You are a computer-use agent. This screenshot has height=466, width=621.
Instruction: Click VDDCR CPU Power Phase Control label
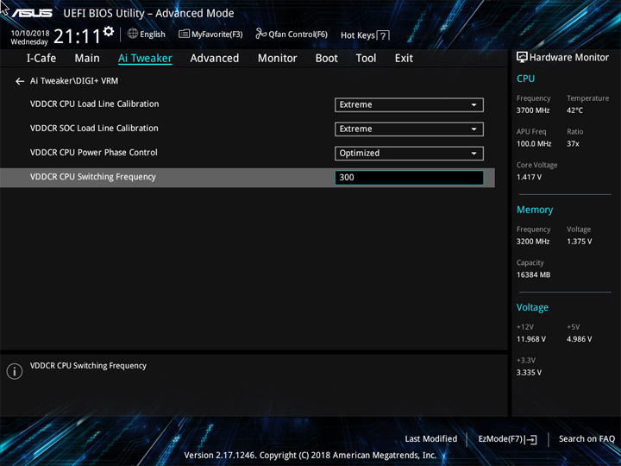(94, 152)
